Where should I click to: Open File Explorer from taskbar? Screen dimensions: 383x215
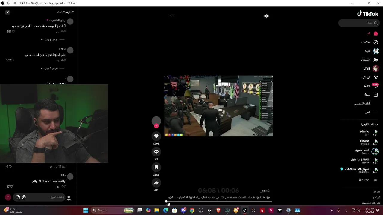click(157, 210)
